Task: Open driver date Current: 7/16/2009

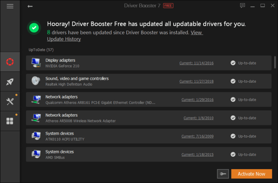Action: 197,136
